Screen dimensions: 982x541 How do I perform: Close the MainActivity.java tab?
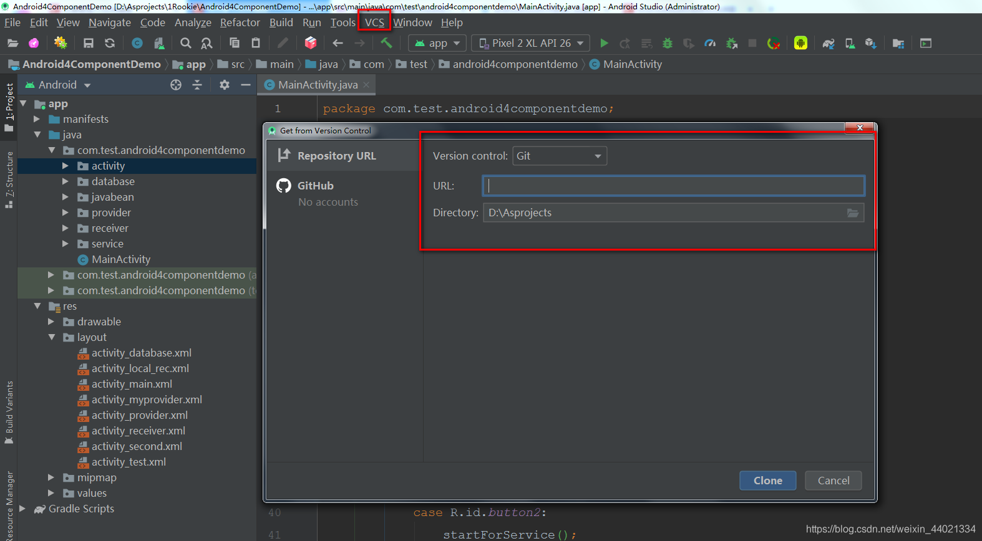(367, 85)
